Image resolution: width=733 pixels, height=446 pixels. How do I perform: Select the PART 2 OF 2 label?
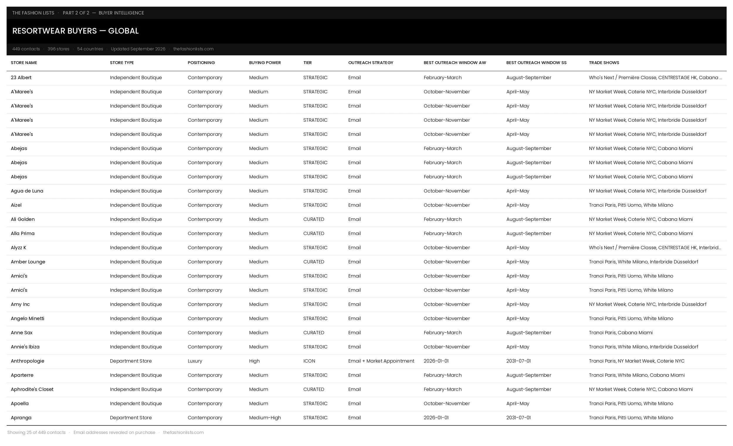[76, 13]
